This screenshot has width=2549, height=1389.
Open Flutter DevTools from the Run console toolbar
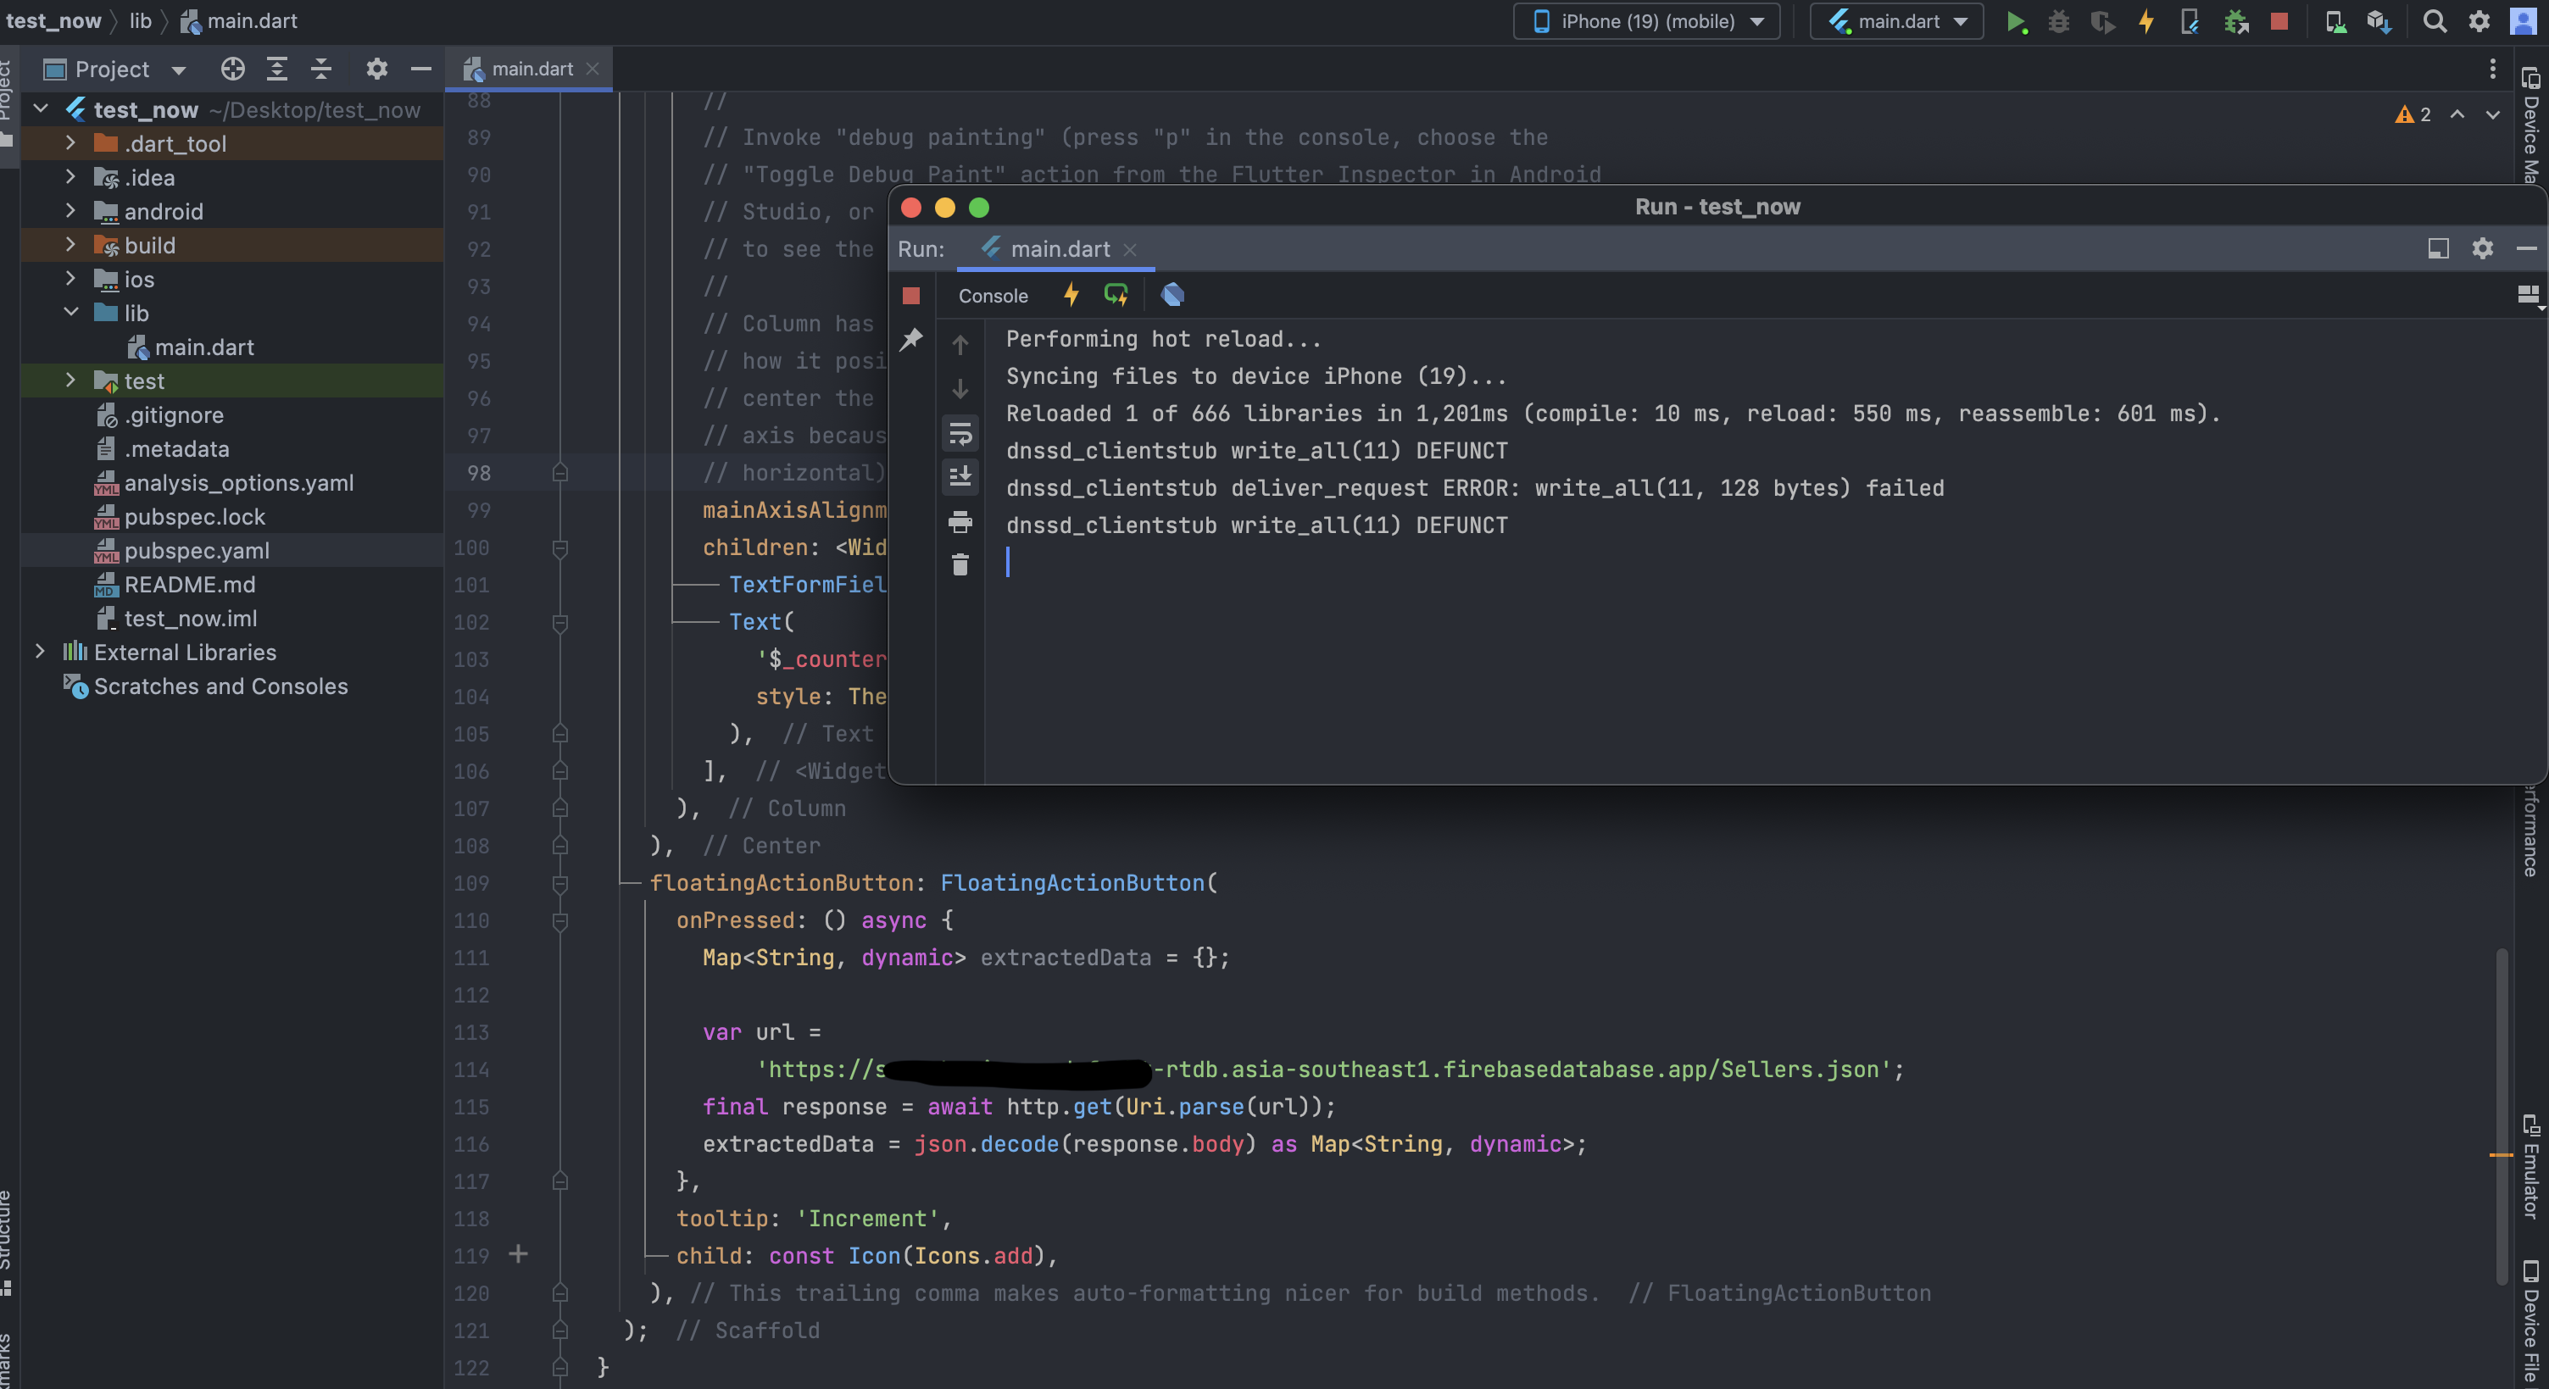coord(1172,295)
